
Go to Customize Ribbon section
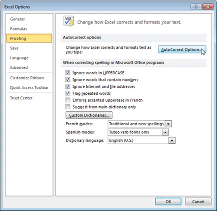pos(27,78)
